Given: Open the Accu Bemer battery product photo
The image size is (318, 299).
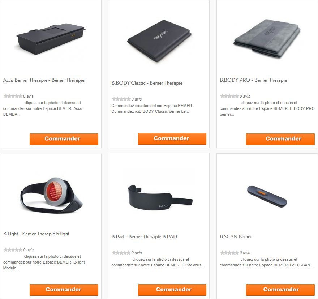Looking at the screenshot, I should click(x=51, y=39).
